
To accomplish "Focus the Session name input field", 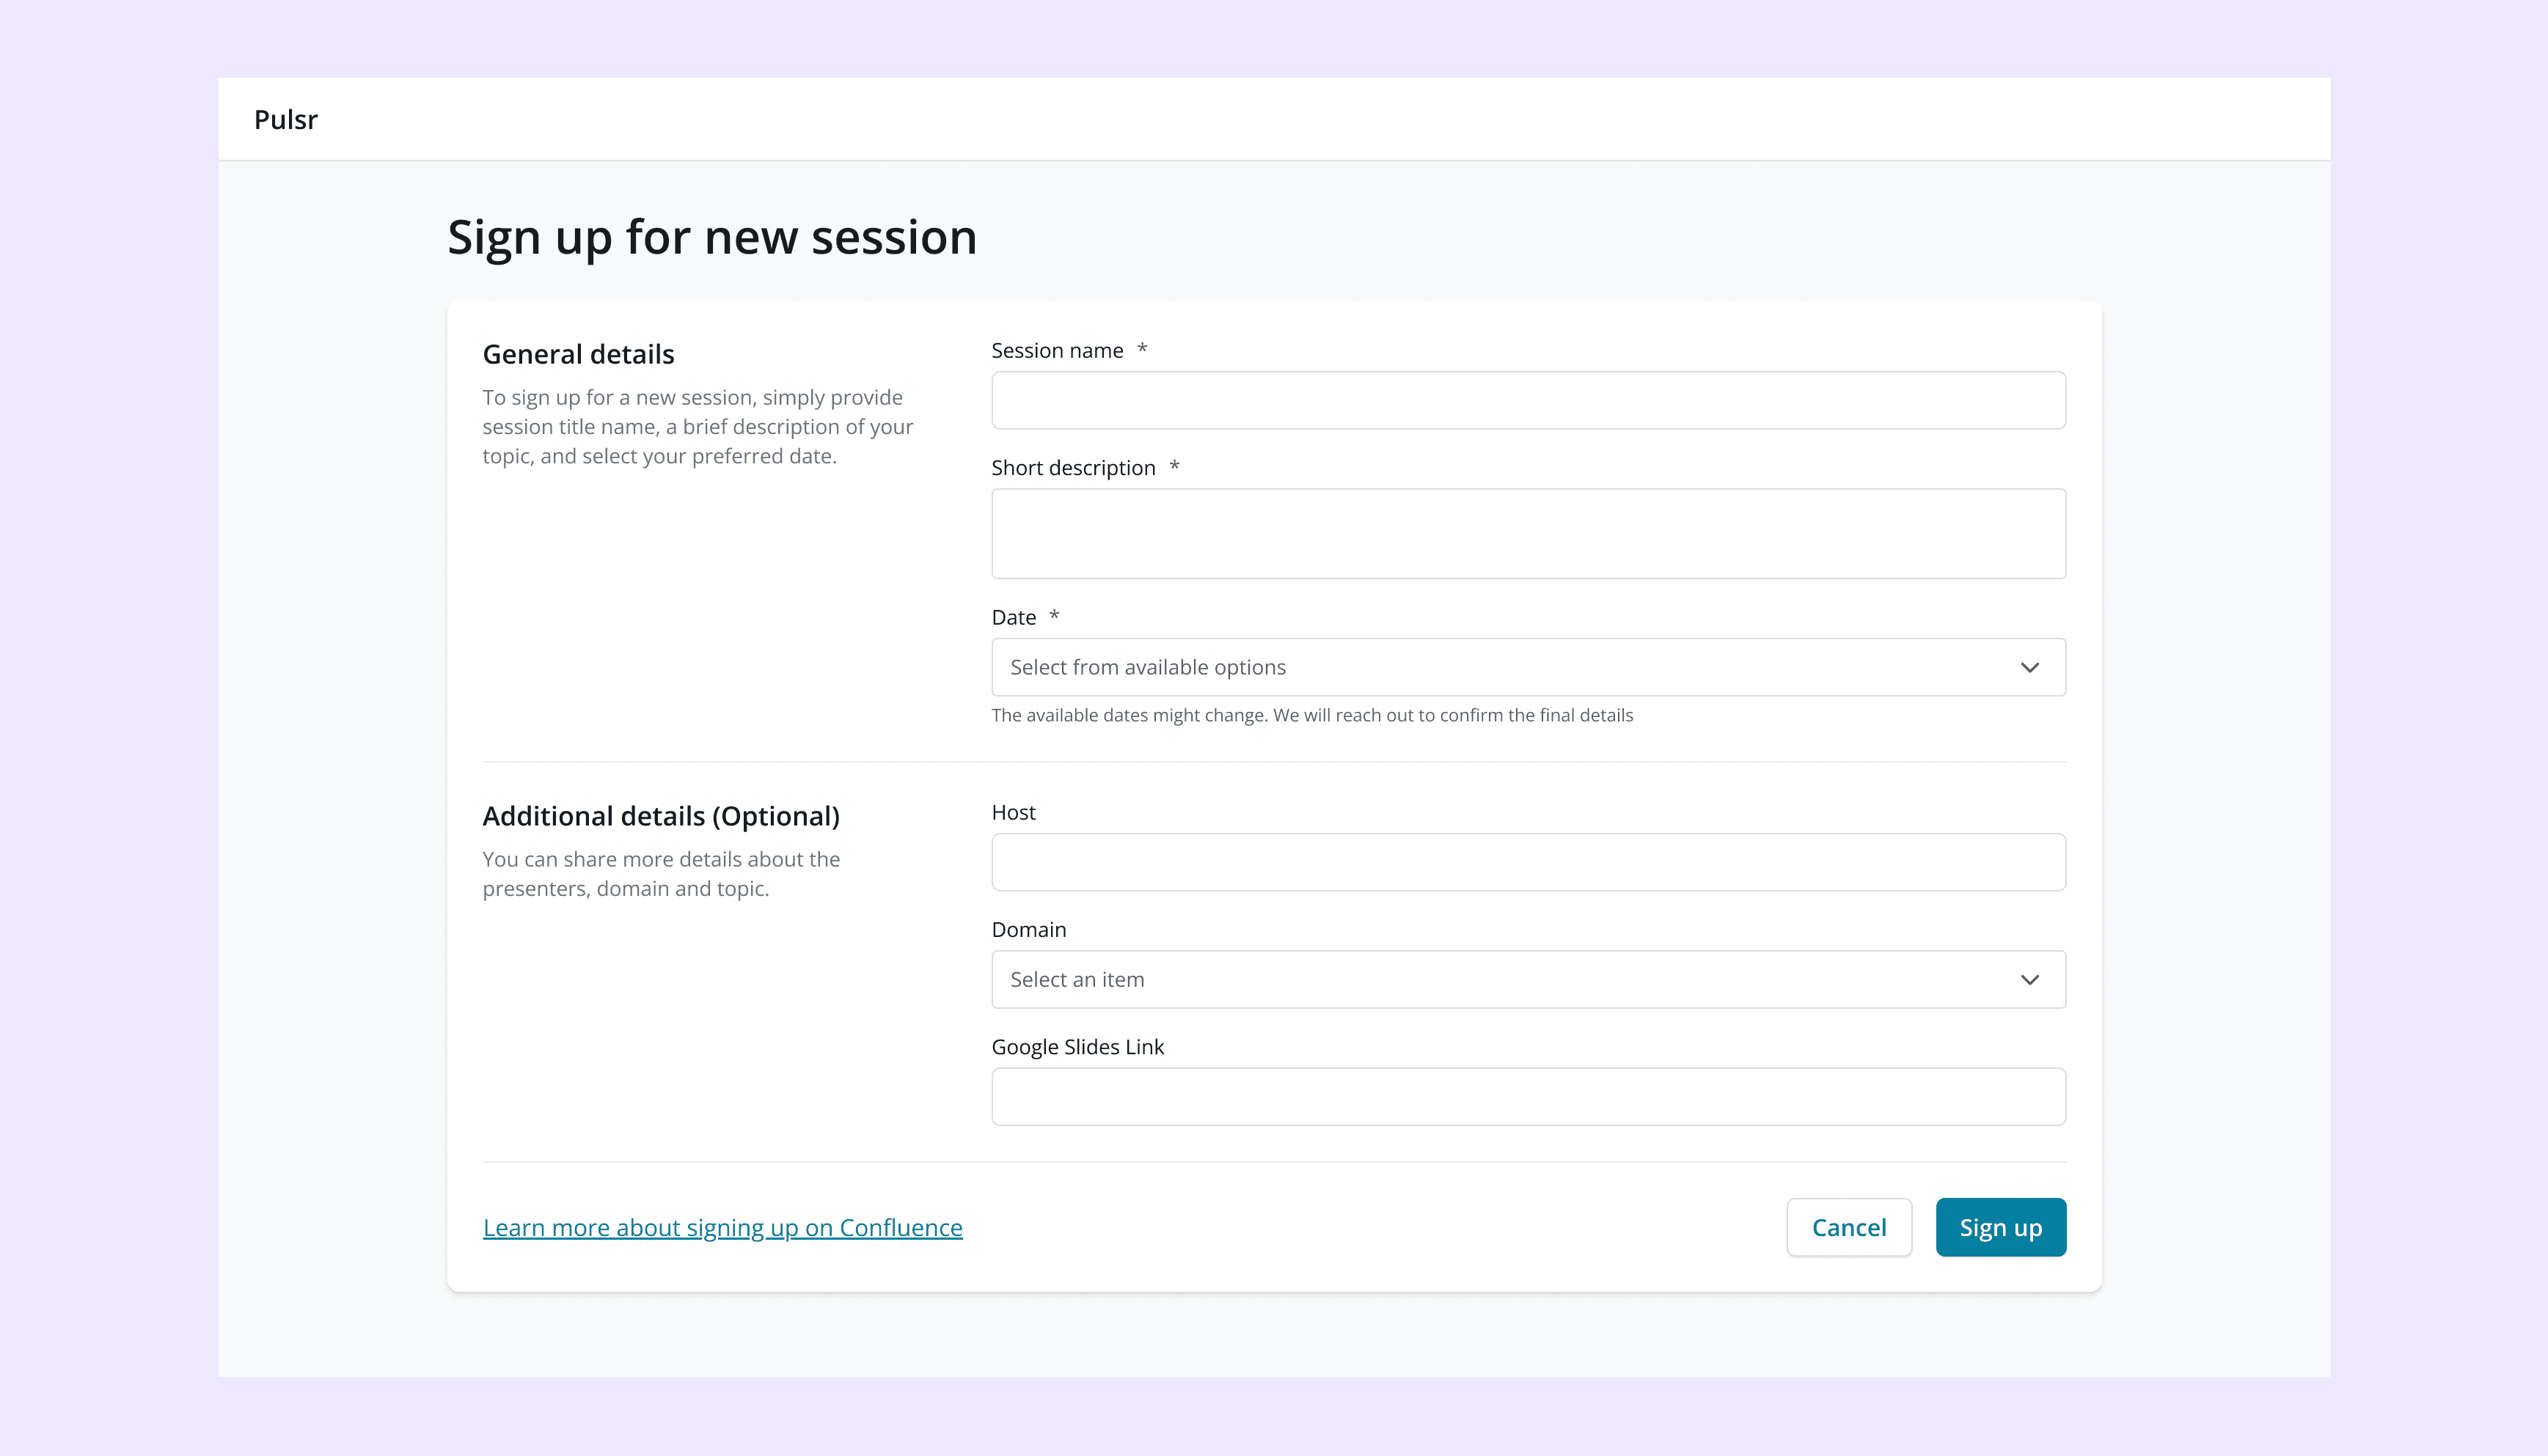I will (1528, 400).
